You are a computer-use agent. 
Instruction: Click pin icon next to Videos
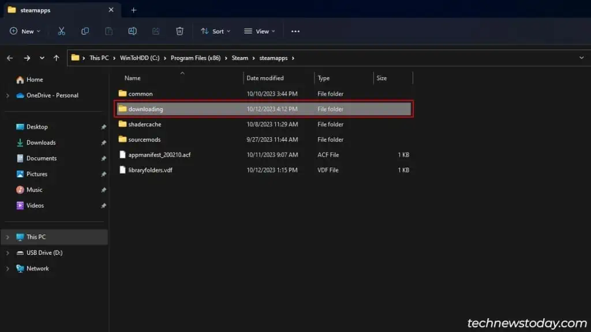click(103, 206)
